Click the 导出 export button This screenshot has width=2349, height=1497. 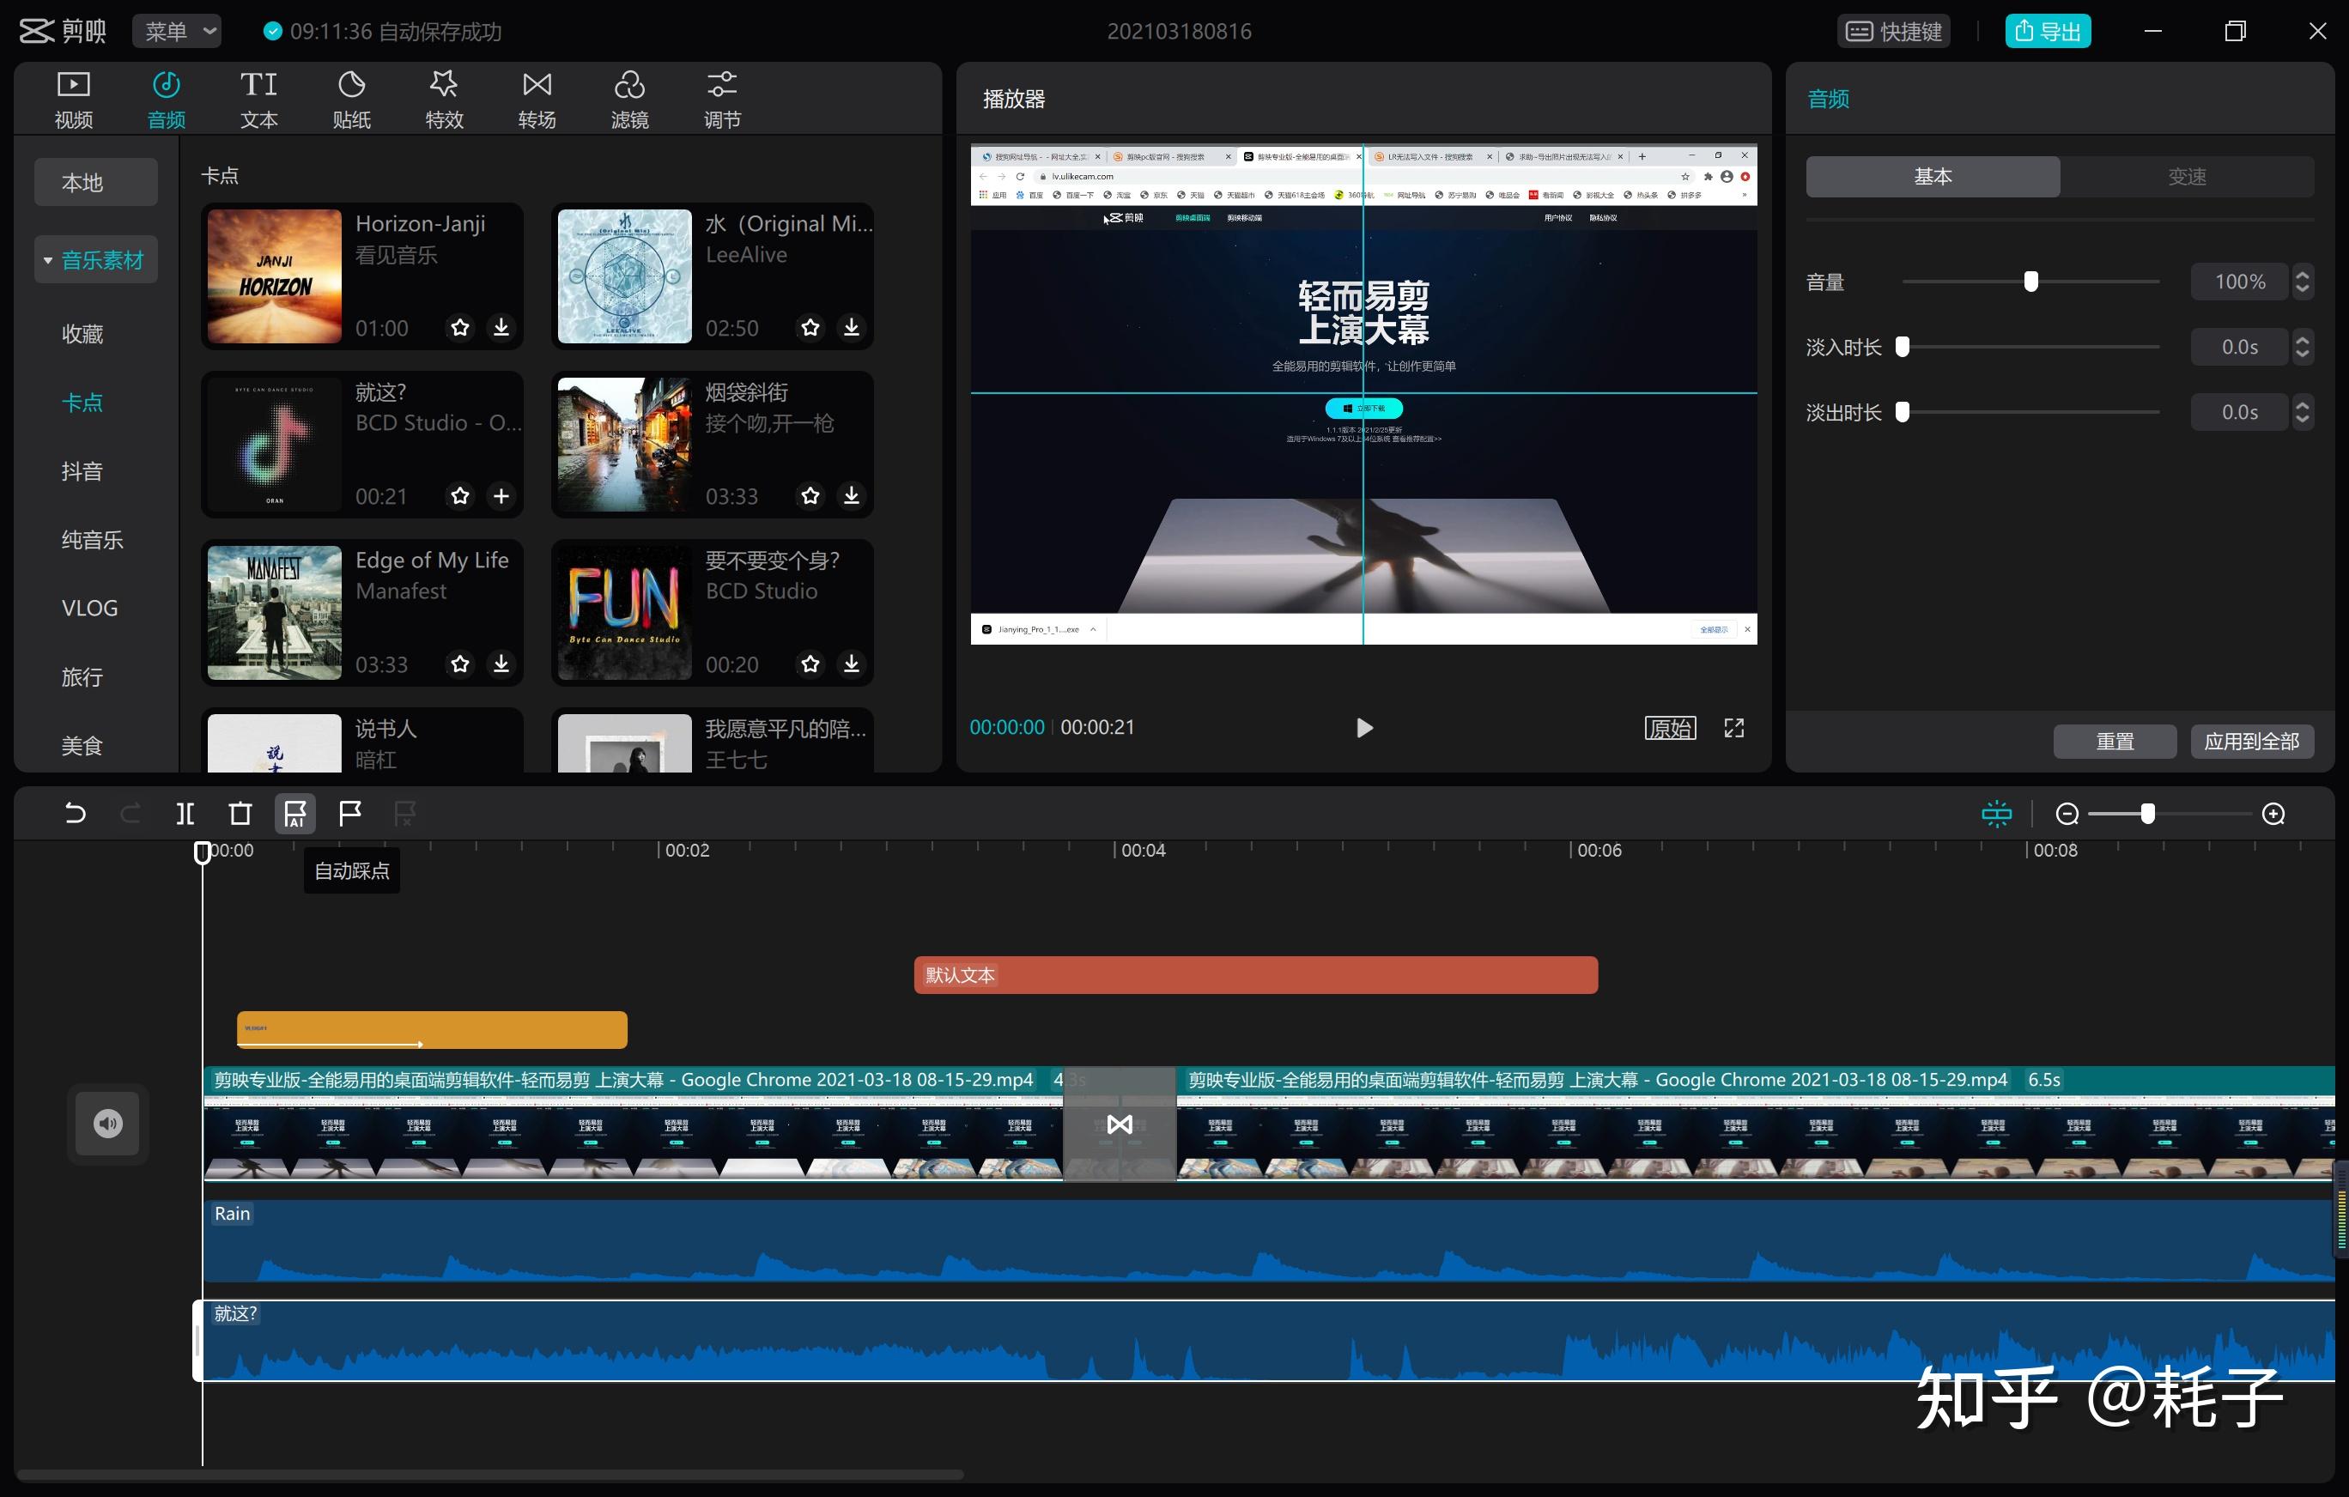2048,31
